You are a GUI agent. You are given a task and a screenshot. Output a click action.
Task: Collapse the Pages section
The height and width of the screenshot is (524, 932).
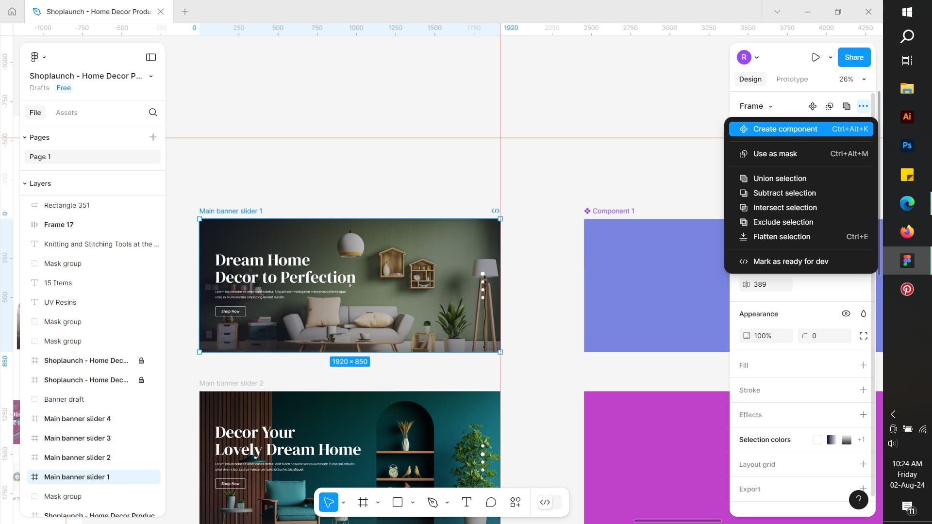pos(25,137)
